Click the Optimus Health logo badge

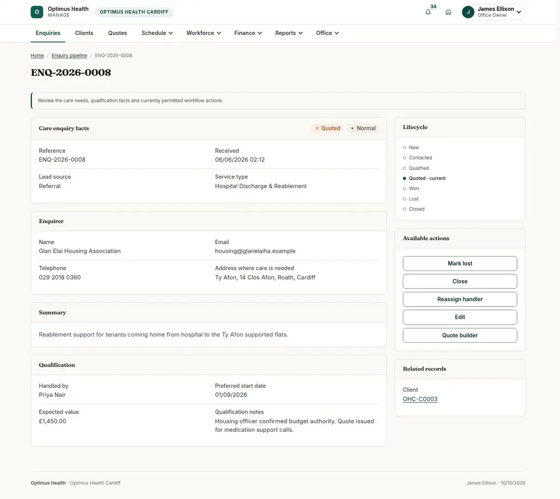point(37,12)
